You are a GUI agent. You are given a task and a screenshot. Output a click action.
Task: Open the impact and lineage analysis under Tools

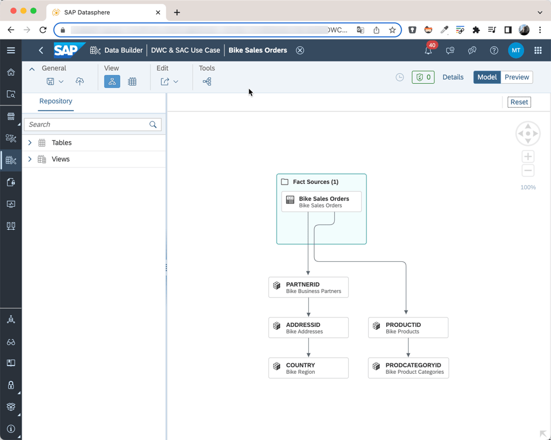pos(206,81)
